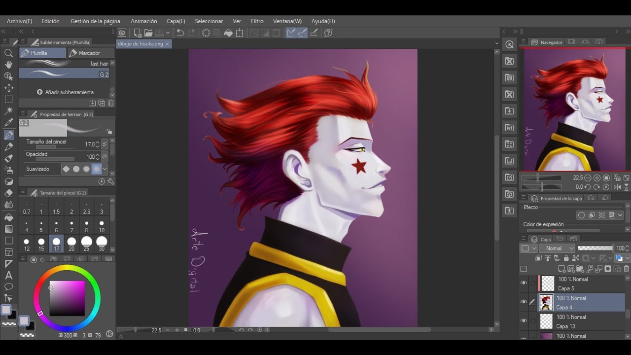Viewport: 631px width, 355px height.
Task: Toggle snap to ruler in command bar
Action: point(291,33)
